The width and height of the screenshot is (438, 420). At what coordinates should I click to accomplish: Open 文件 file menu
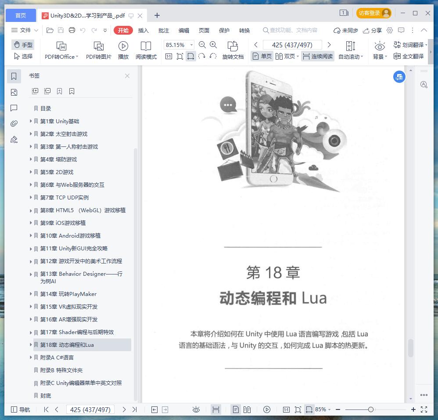click(x=25, y=30)
